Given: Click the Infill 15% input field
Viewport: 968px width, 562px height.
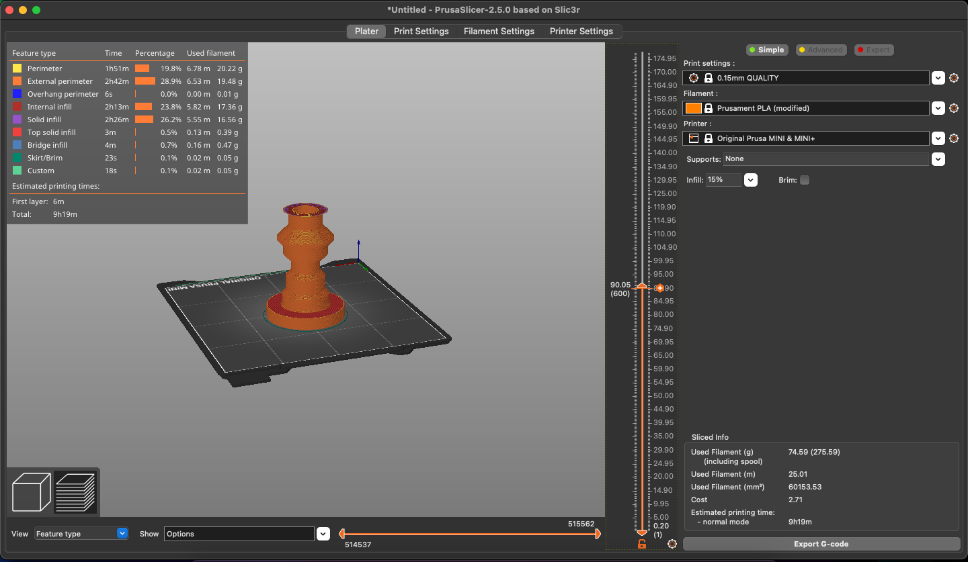Looking at the screenshot, I should (723, 180).
